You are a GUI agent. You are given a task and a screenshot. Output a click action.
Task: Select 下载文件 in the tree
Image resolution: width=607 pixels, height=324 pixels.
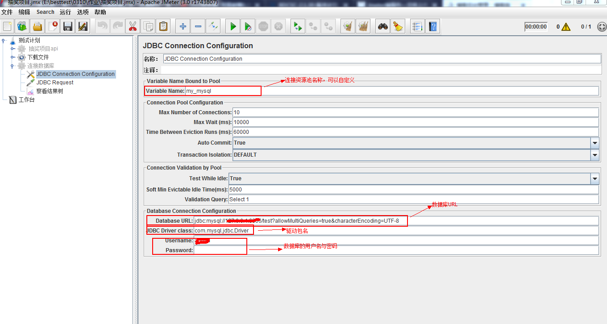coord(38,57)
